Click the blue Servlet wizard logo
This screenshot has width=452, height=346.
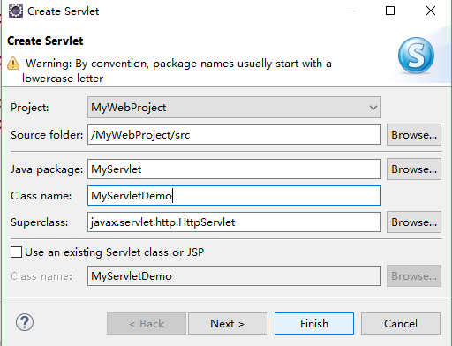click(x=416, y=56)
